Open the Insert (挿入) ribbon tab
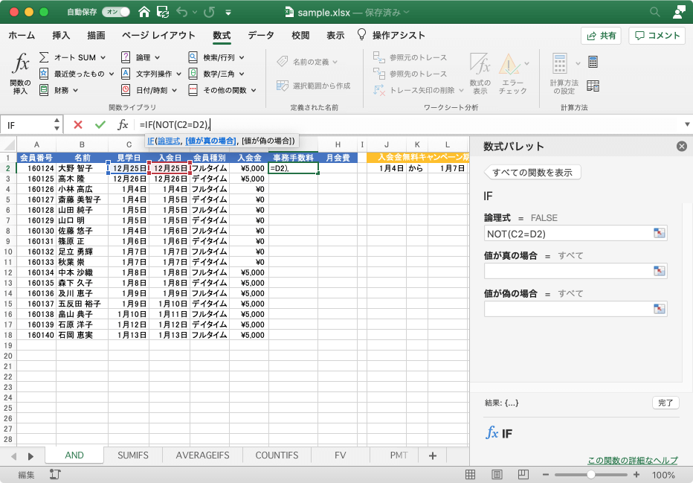This screenshot has height=483, width=693. (x=61, y=36)
